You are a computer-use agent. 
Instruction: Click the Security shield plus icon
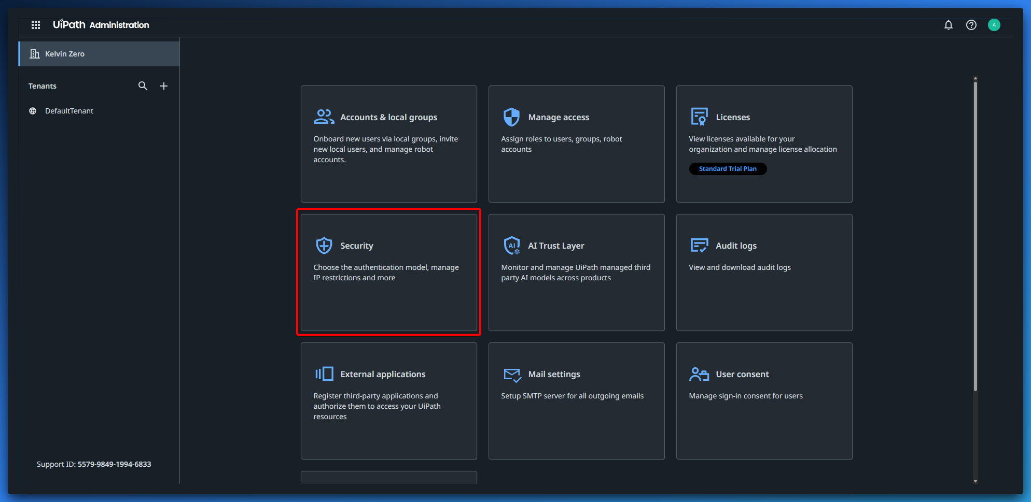coord(324,246)
